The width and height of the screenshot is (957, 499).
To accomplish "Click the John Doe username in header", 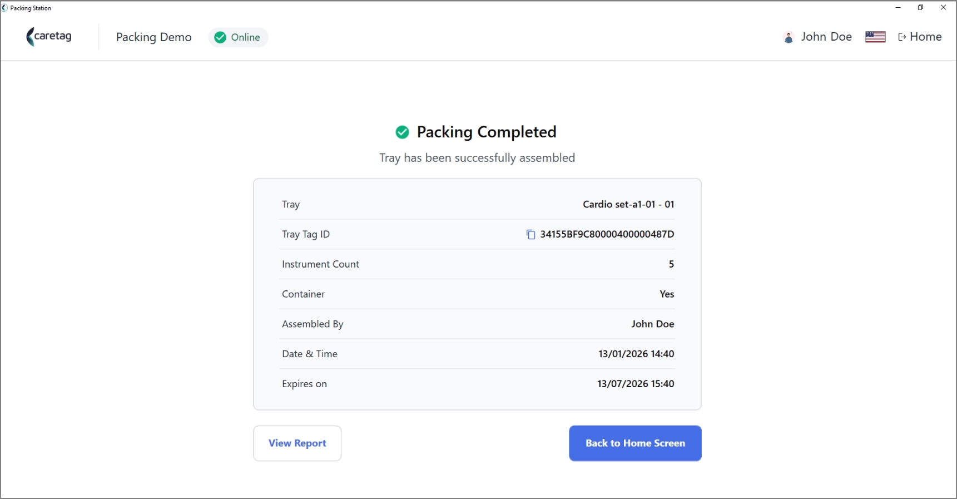I will (826, 37).
